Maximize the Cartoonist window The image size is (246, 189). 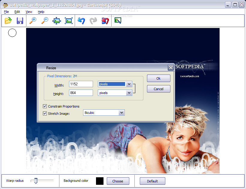point(235,5)
